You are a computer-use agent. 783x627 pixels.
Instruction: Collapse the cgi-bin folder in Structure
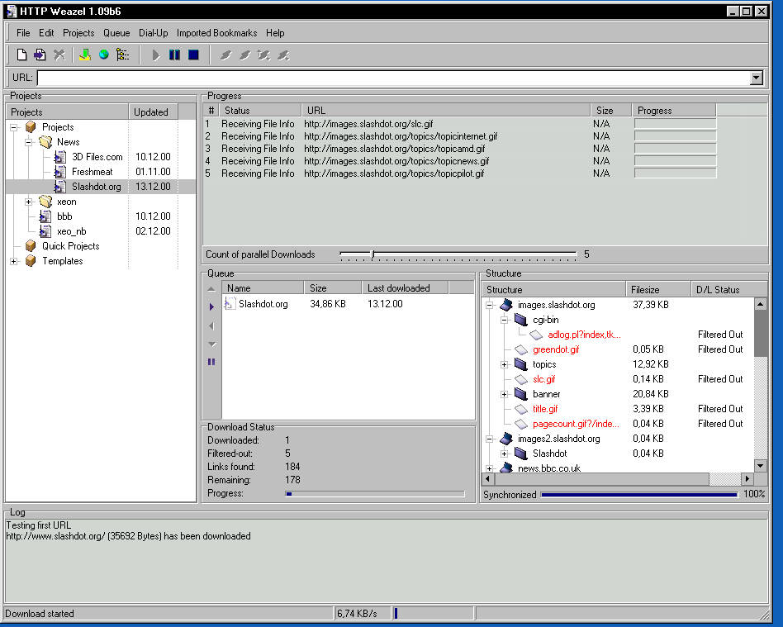pyautogui.click(x=504, y=320)
